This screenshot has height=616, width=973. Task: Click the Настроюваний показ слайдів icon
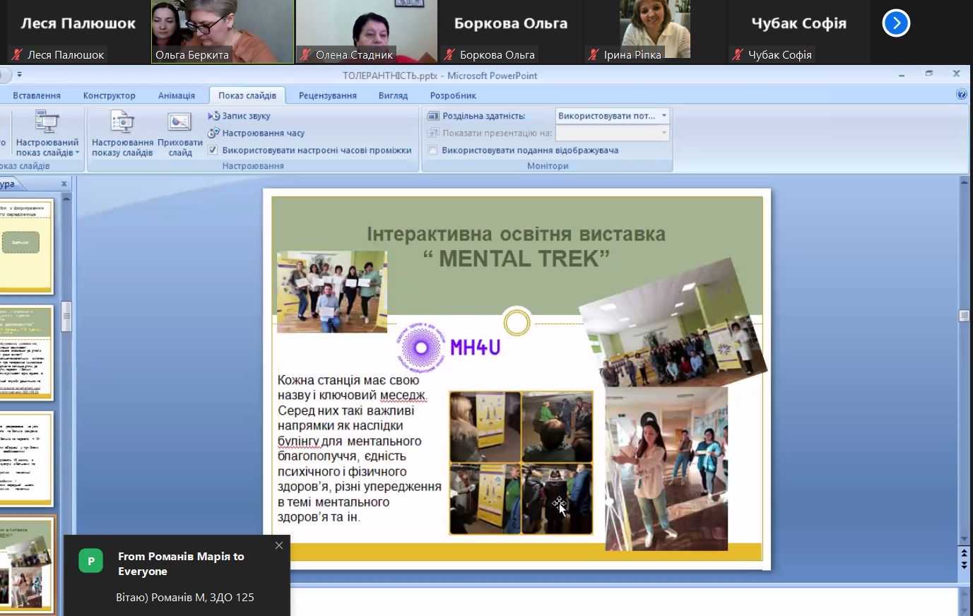[x=47, y=123]
